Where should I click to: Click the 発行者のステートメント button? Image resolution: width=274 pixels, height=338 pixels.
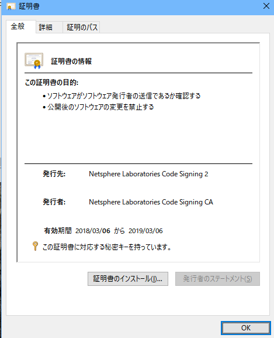click(x=217, y=279)
